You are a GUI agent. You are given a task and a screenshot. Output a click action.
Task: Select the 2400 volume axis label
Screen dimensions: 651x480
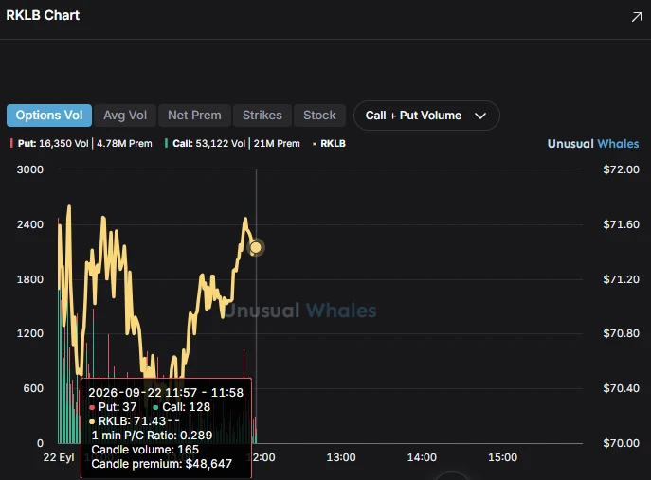pos(30,224)
